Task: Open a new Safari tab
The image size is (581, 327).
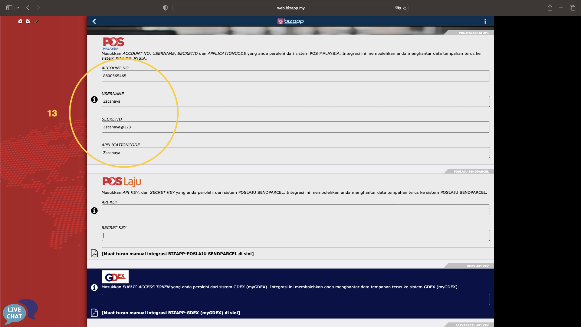Action: (x=561, y=8)
